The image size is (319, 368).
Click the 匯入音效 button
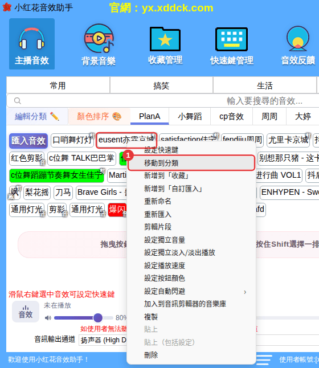28,141
